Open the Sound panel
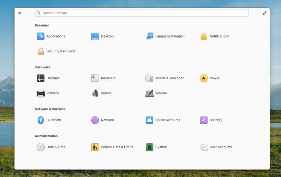The height and width of the screenshot is (177, 281). pyautogui.click(x=101, y=93)
